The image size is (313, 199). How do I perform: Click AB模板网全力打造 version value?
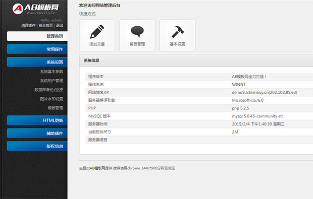point(249,77)
